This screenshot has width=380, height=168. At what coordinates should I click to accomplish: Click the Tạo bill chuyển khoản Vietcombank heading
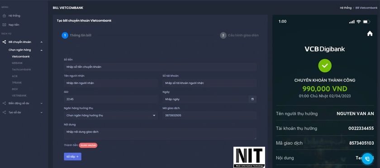84,21
